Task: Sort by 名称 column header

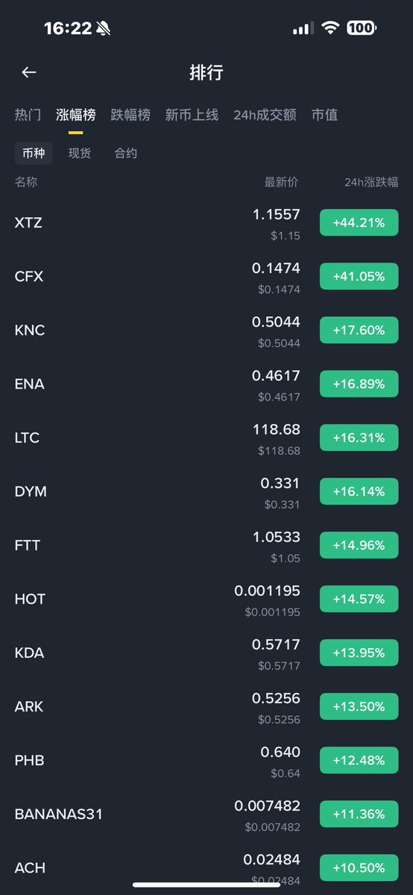Action: (26, 182)
